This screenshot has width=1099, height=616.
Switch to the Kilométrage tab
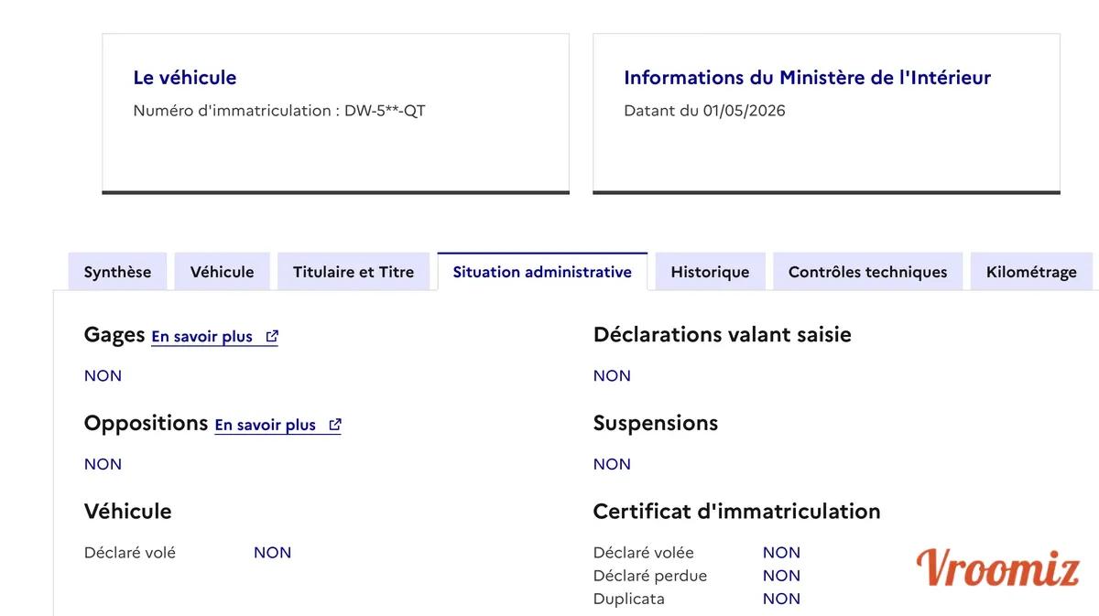pyautogui.click(x=1031, y=272)
